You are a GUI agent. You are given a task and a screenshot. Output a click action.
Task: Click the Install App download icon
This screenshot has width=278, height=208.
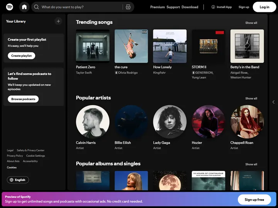pos(213,7)
